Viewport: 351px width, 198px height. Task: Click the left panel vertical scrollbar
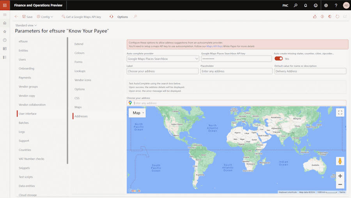[x=67, y=100]
